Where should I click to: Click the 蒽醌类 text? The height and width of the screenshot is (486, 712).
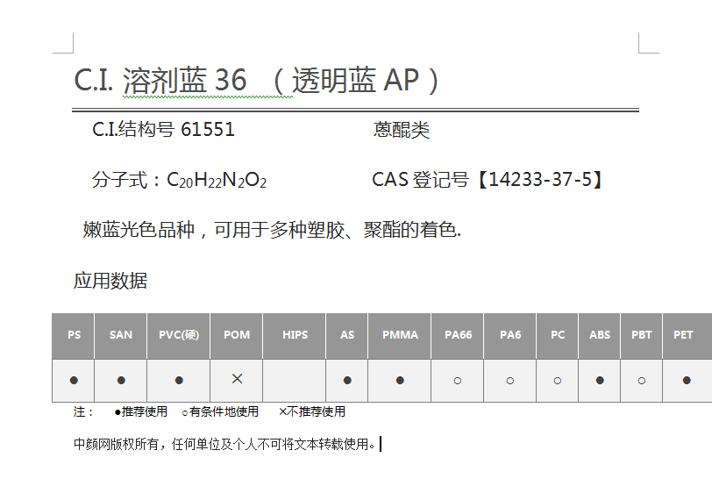(x=402, y=130)
